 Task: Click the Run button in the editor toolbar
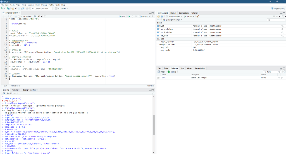pos(121,16)
